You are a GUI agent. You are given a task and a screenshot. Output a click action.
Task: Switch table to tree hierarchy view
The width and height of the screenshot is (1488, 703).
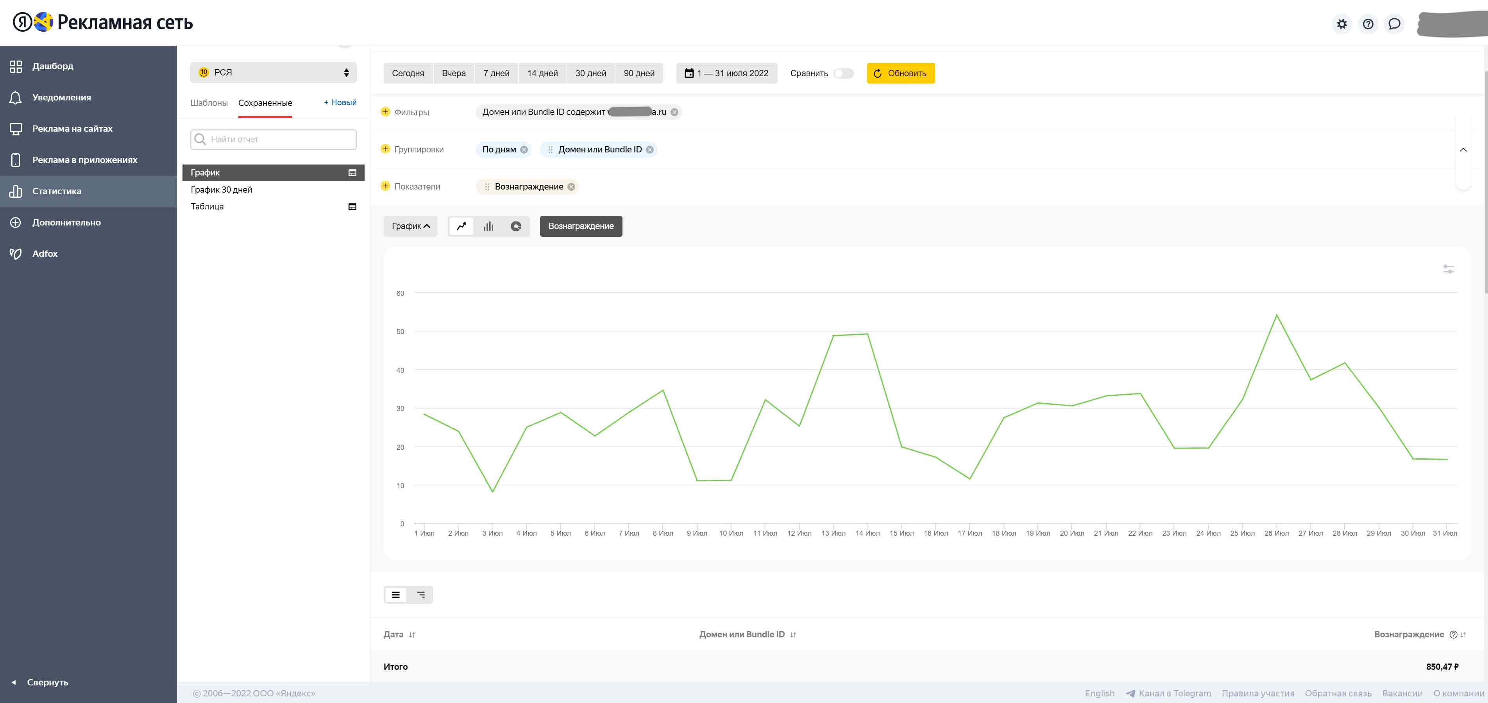tap(421, 594)
